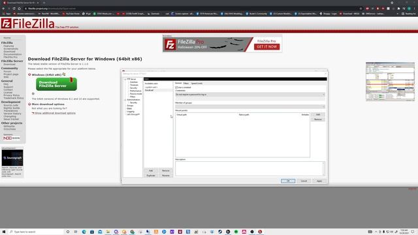
Task: Open the Documentation sidebar link
Action: tap(12, 54)
